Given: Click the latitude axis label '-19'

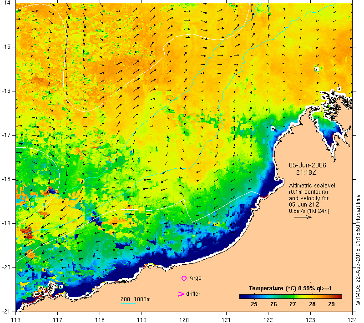Looking at the screenshot, I should tap(5, 223).
